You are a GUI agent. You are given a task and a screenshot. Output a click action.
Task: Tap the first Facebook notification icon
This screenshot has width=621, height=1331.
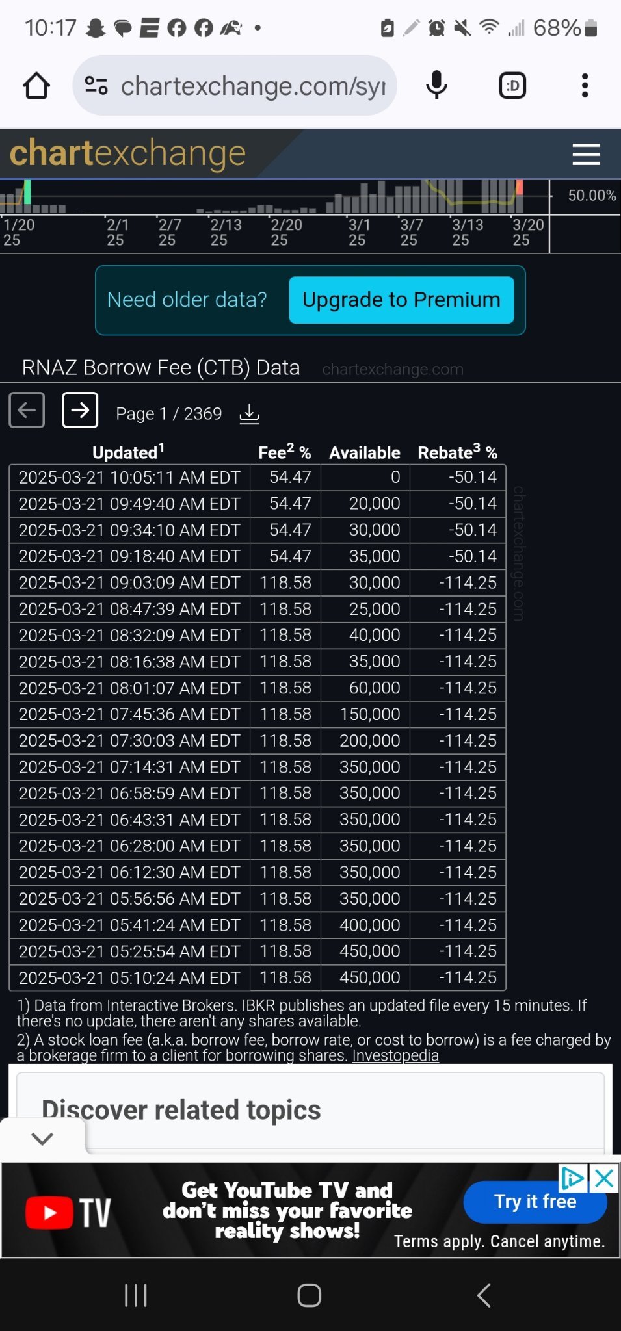(x=177, y=28)
